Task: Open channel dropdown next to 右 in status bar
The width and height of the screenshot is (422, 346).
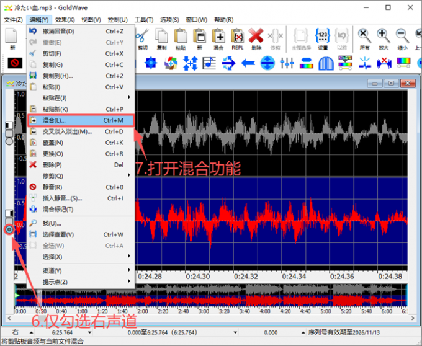Action: click(x=31, y=332)
